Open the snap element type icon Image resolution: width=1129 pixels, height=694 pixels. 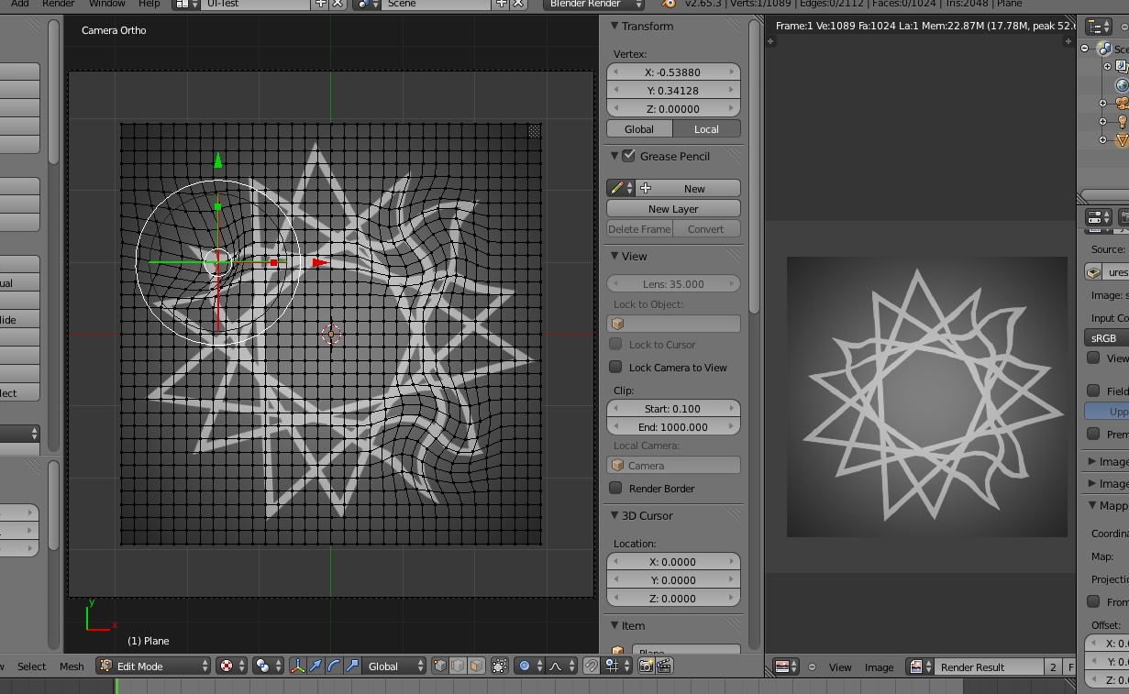[615, 666]
